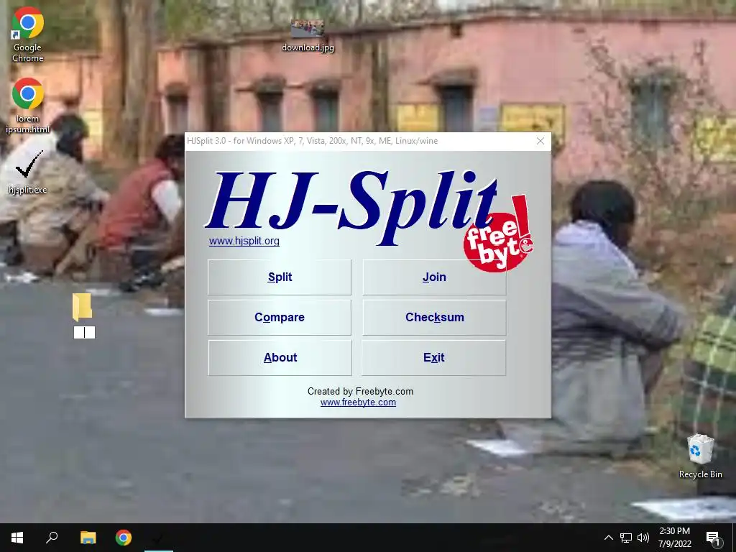This screenshot has width=736, height=552.
Task: Open the Windows Start menu
Action: pyautogui.click(x=17, y=538)
